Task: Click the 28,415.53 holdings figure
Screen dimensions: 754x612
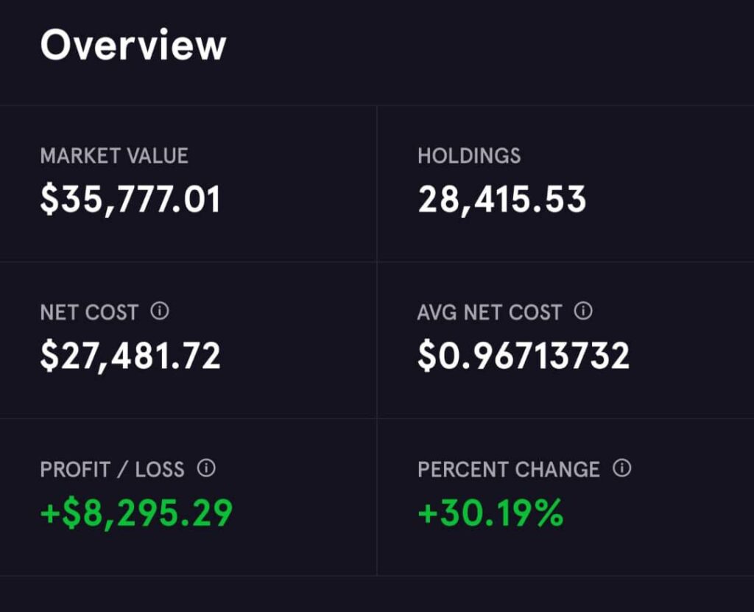Action: (501, 200)
